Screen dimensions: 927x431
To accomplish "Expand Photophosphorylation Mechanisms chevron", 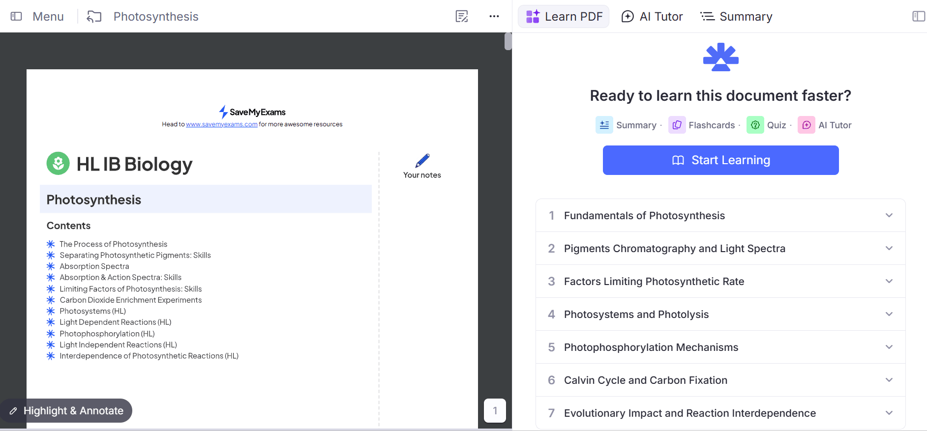I will click(889, 347).
